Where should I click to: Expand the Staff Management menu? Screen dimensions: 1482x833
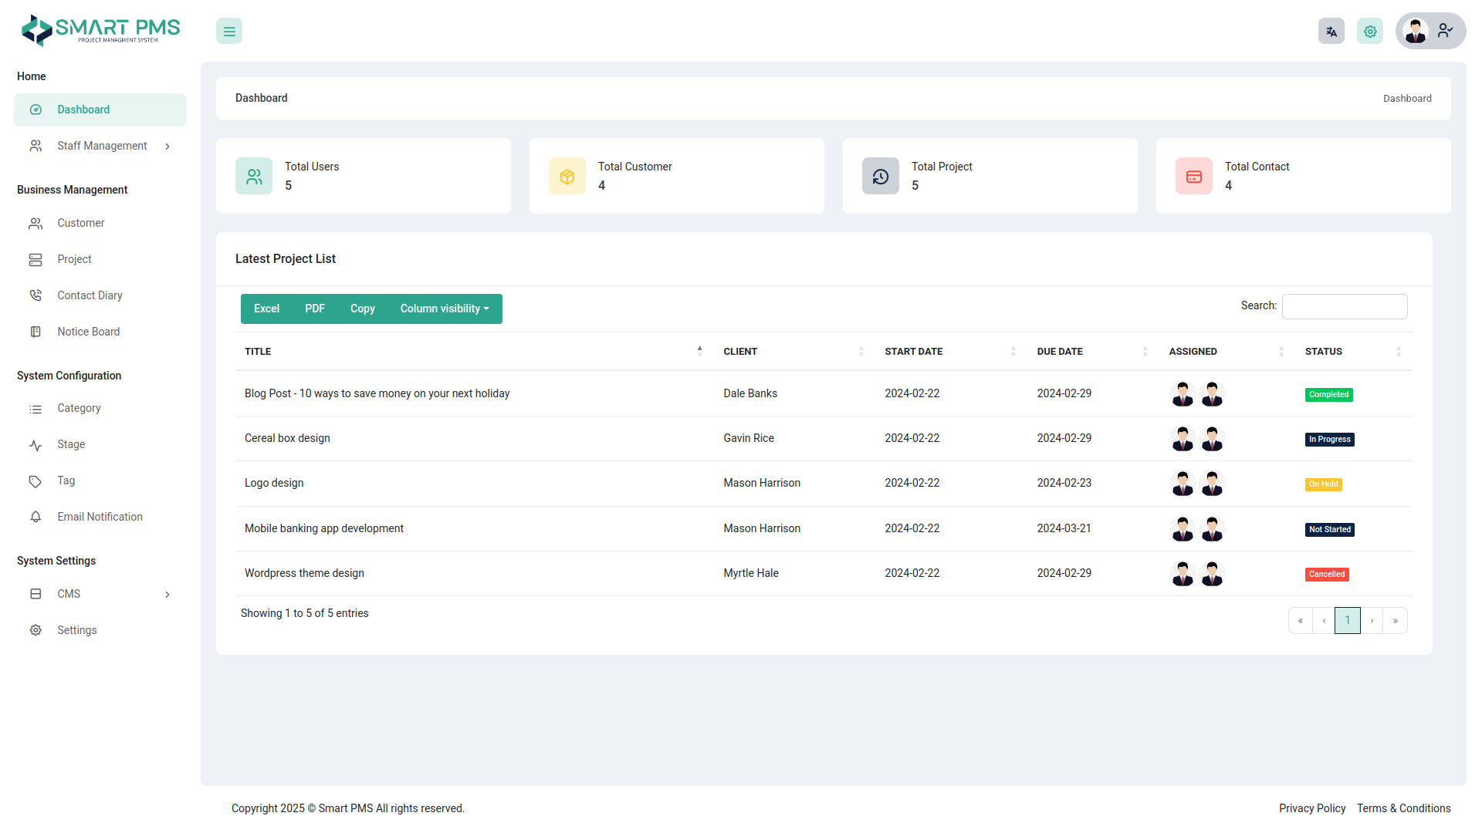click(x=101, y=146)
